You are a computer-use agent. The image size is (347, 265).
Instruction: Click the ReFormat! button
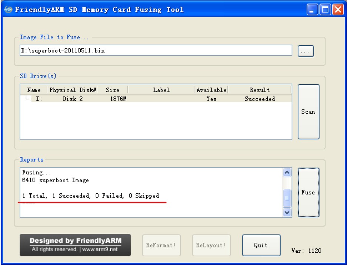[161, 245]
